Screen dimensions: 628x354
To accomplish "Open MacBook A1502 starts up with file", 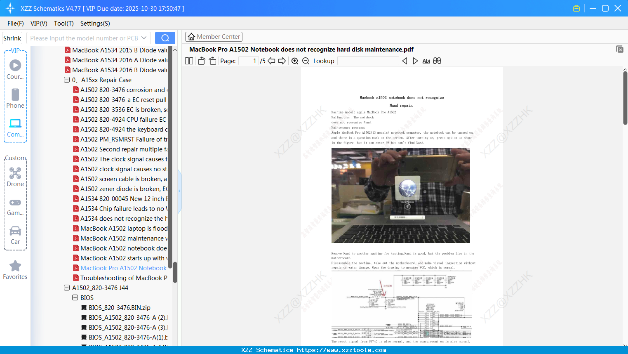I will coord(120,258).
